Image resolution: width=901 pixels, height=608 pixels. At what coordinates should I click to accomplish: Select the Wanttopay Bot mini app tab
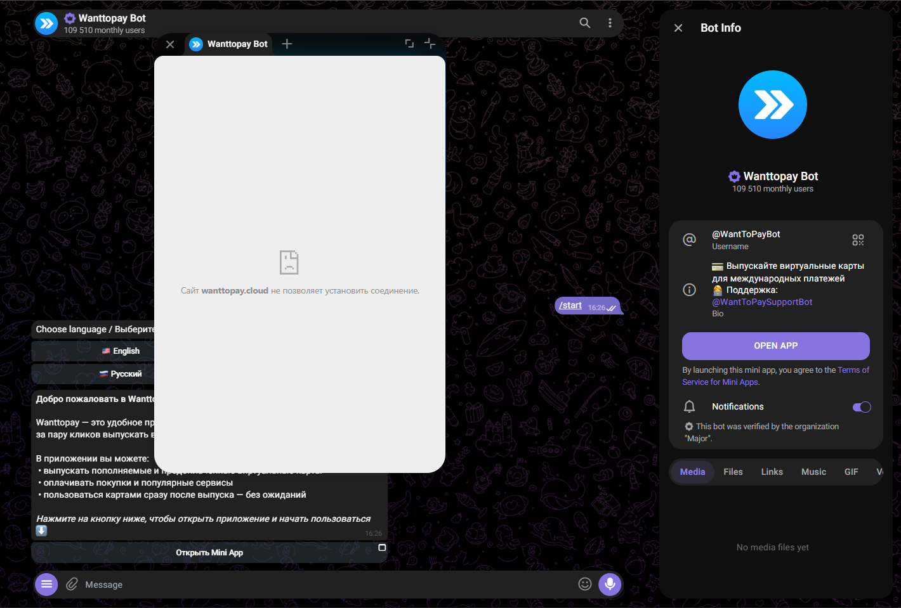(x=229, y=44)
